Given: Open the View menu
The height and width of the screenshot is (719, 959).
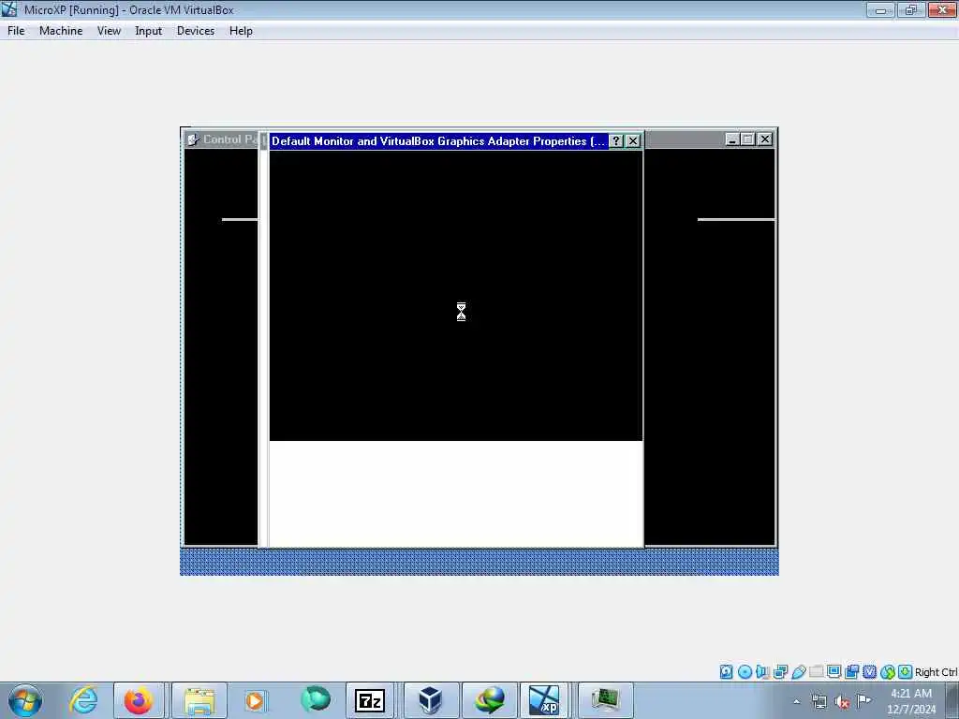Looking at the screenshot, I should click(109, 31).
